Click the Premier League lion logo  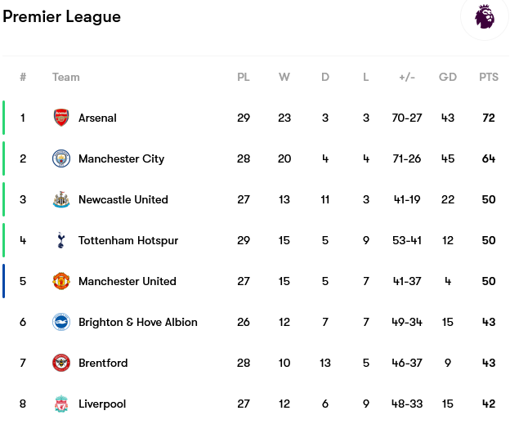tap(485, 16)
